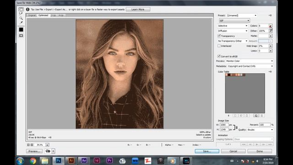This screenshot has width=293, height=165.
Task: Toggle the constrain proportions link icon
Action: pos(237,127)
